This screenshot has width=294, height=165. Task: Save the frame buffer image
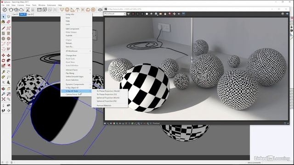pos(156,14)
